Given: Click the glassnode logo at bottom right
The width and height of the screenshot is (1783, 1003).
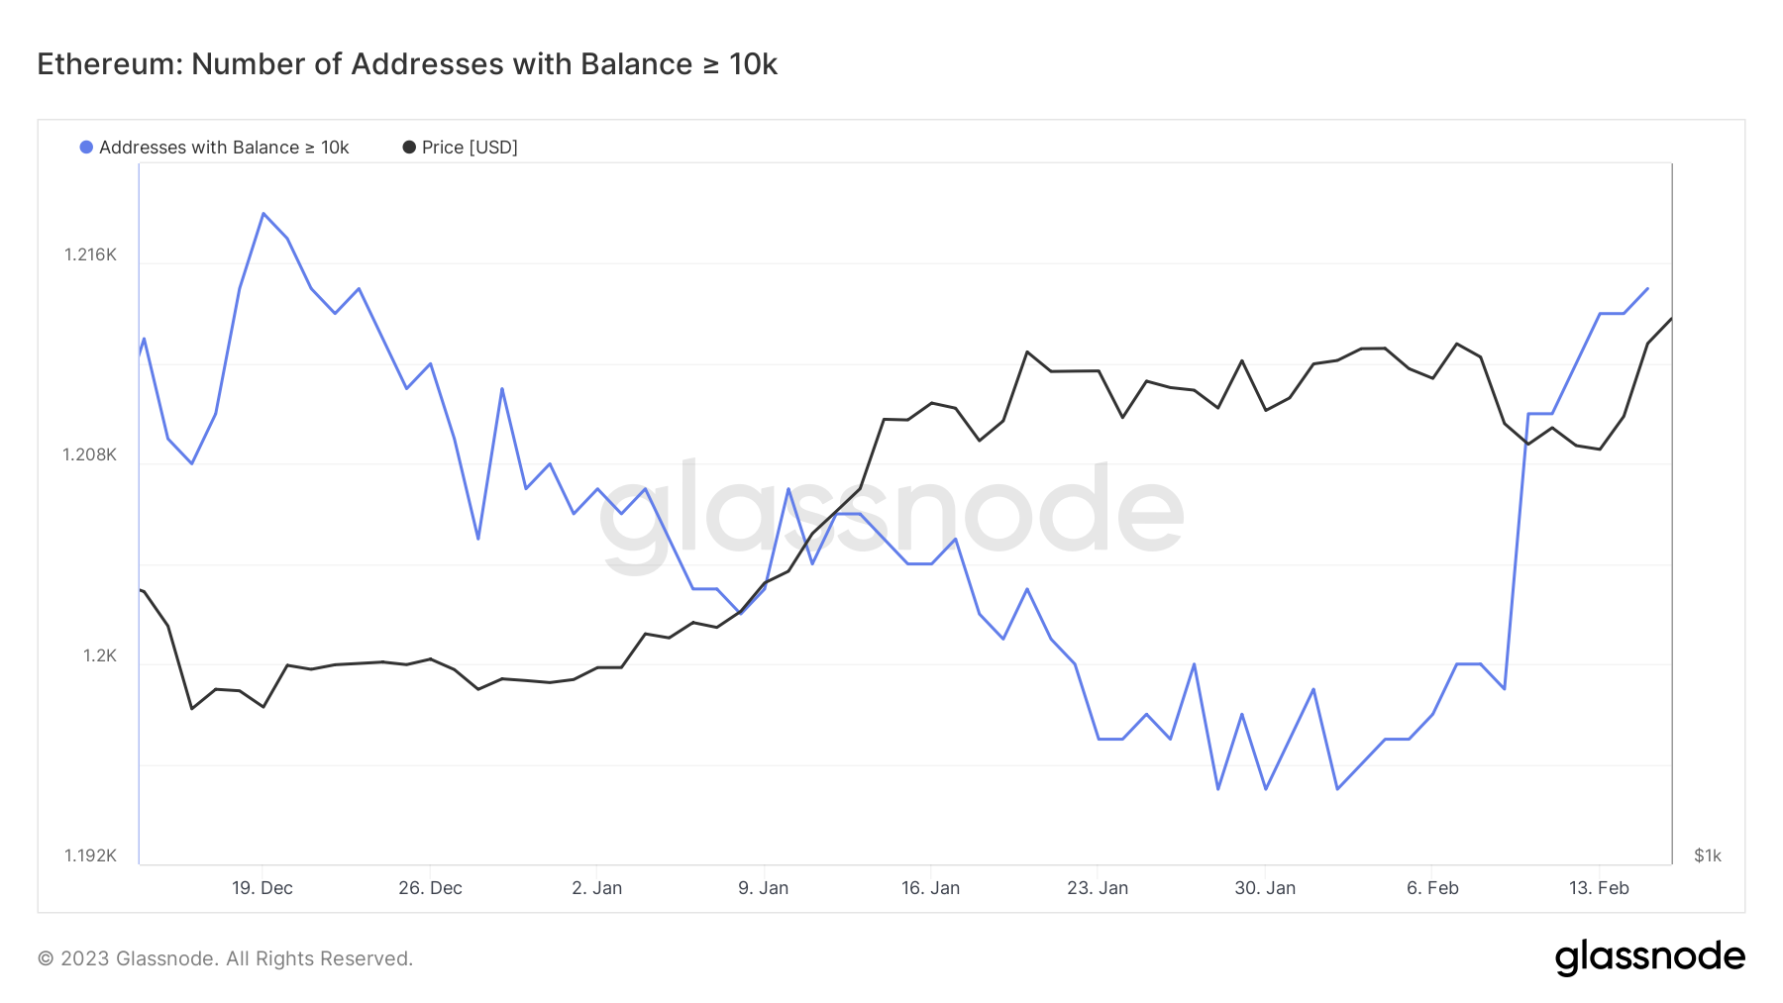Looking at the screenshot, I should tap(1649, 957).
